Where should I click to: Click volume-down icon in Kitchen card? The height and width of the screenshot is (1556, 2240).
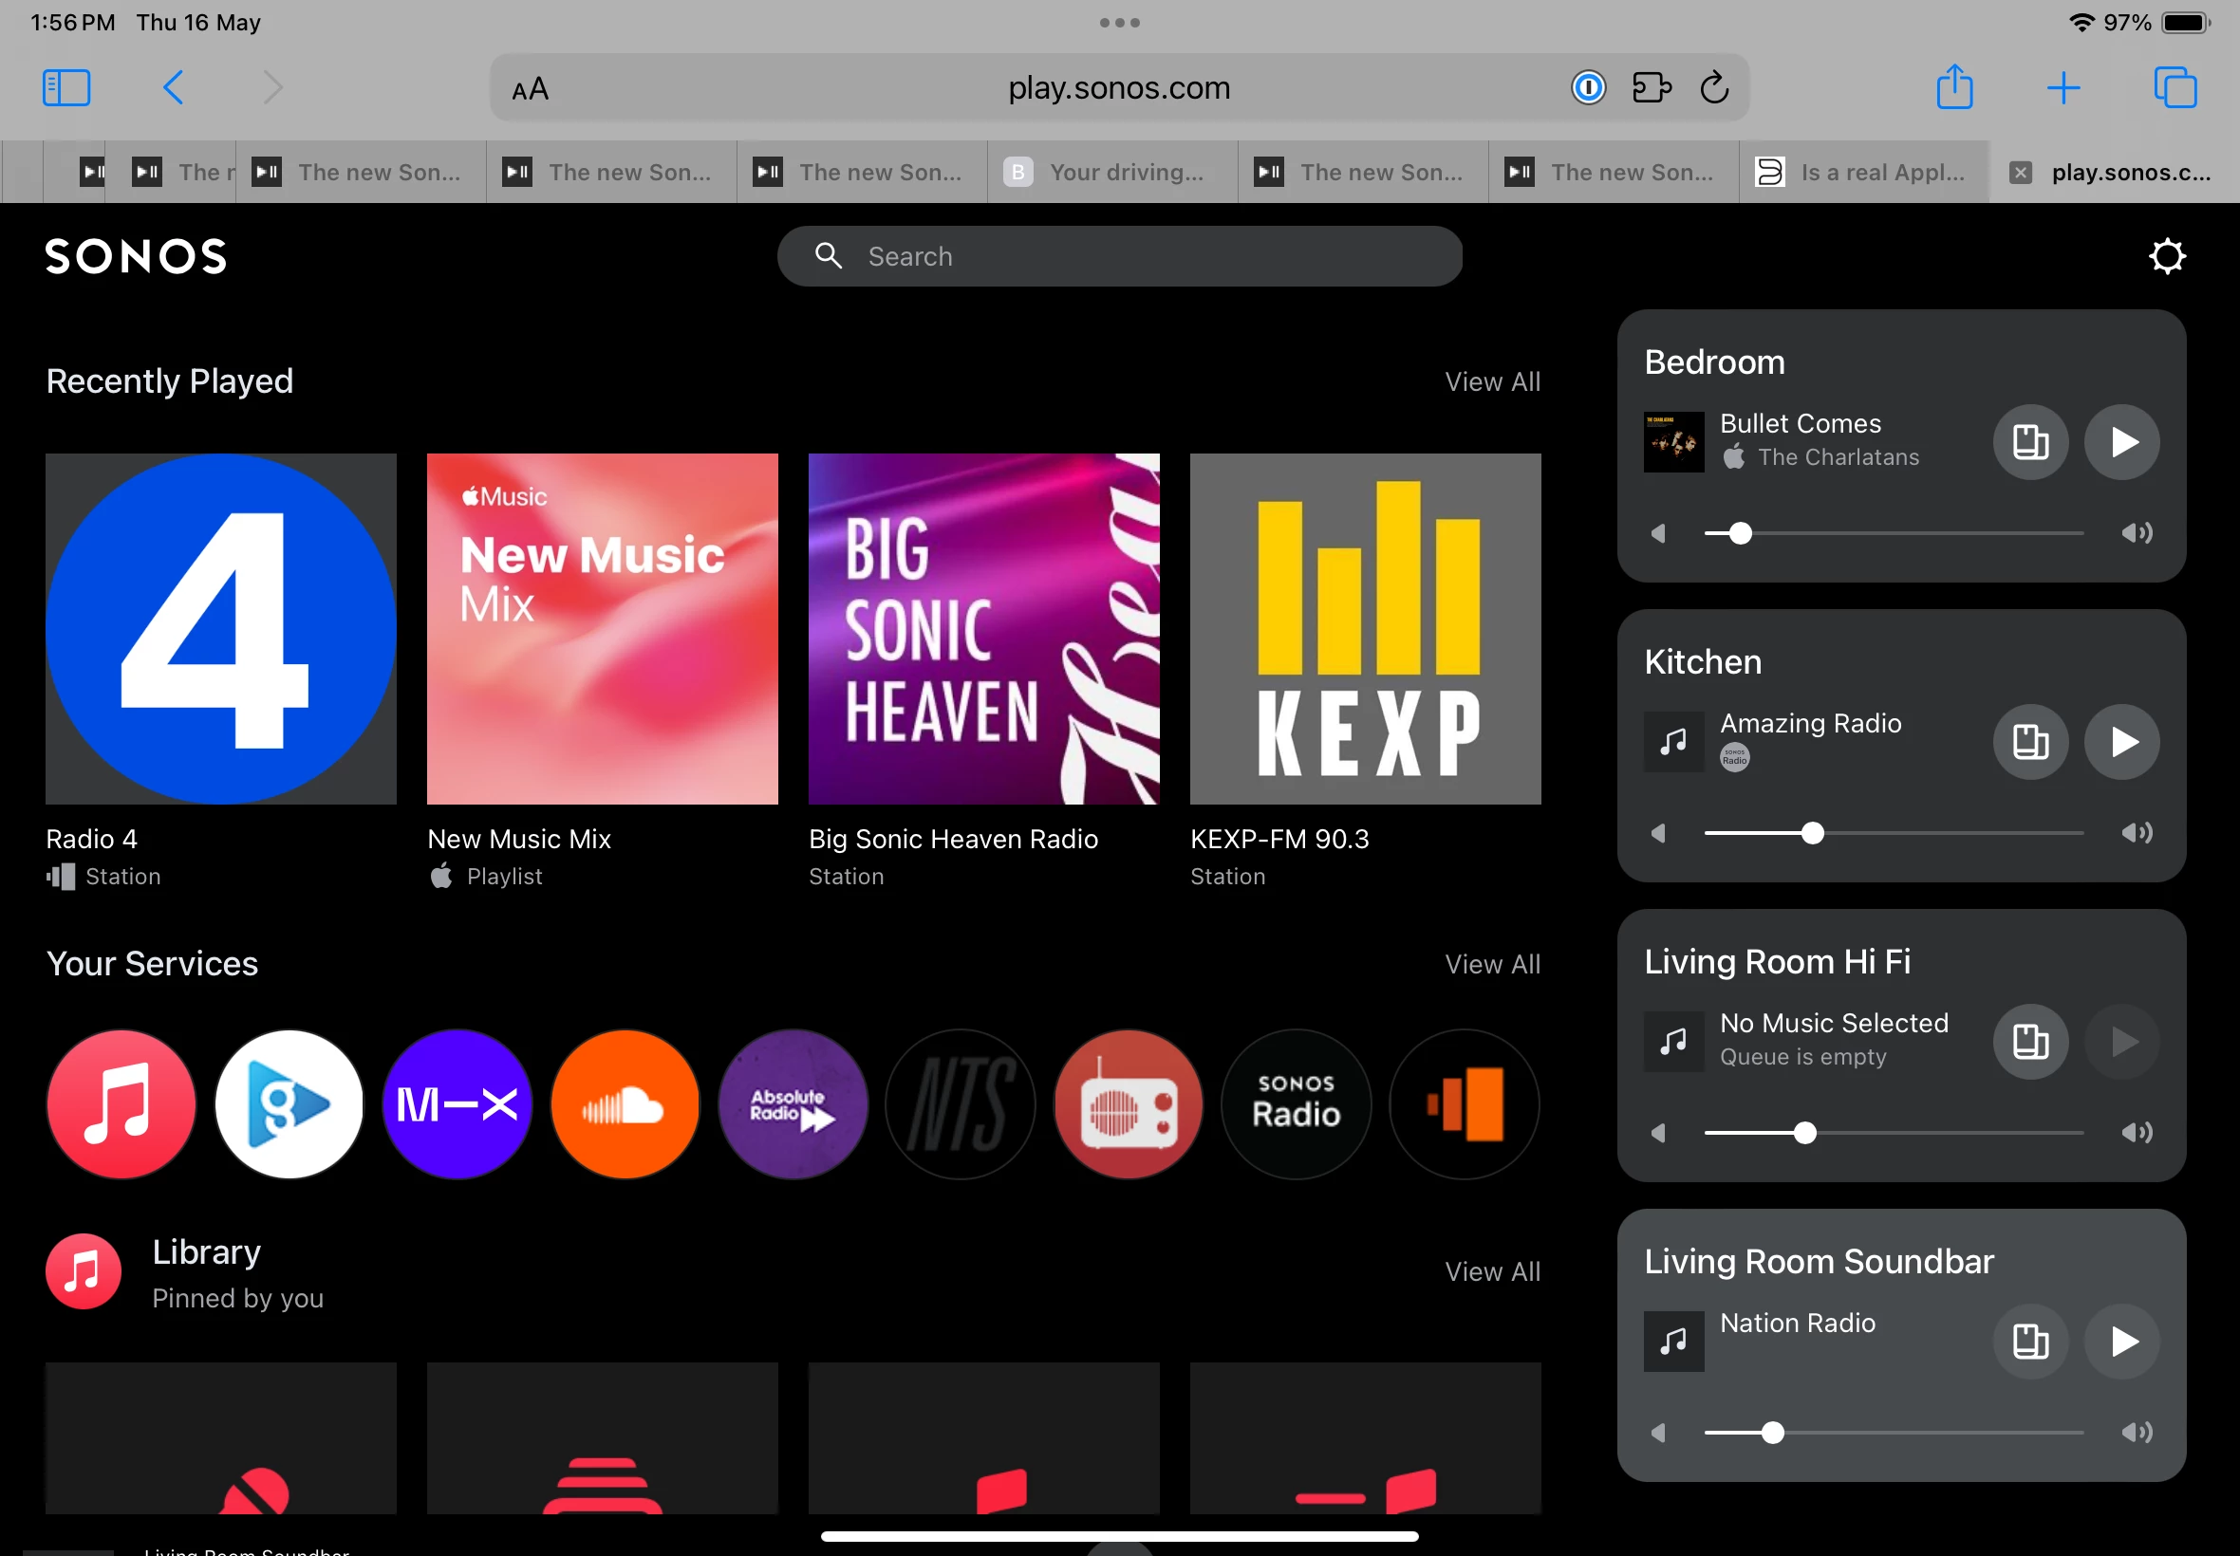coord(1659,834)
